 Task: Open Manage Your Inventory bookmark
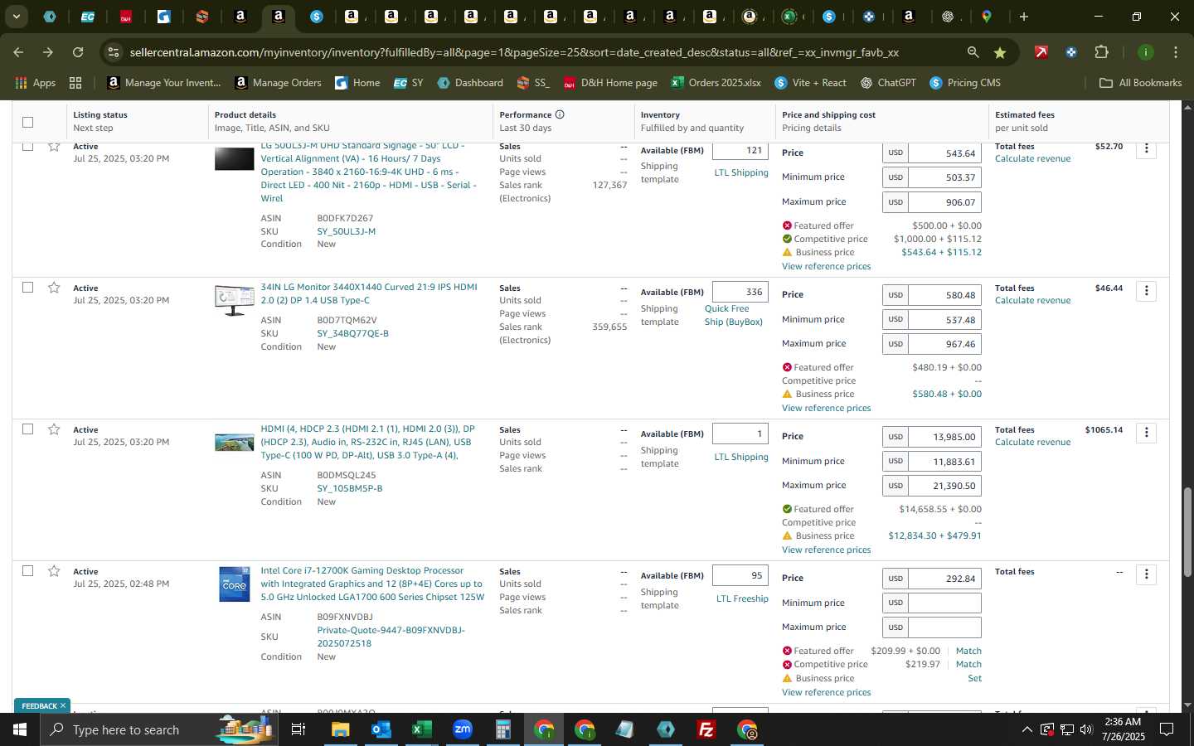coord(163,83)
